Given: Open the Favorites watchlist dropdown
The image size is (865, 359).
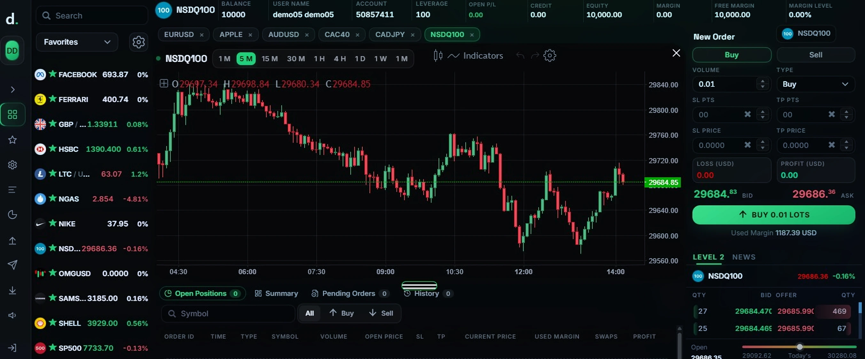Looking at the screenshot, I should click(x=77, y=42).
